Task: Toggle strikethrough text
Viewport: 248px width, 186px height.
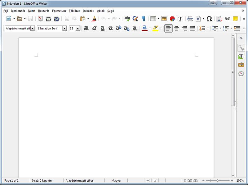Action: [110, 28]
